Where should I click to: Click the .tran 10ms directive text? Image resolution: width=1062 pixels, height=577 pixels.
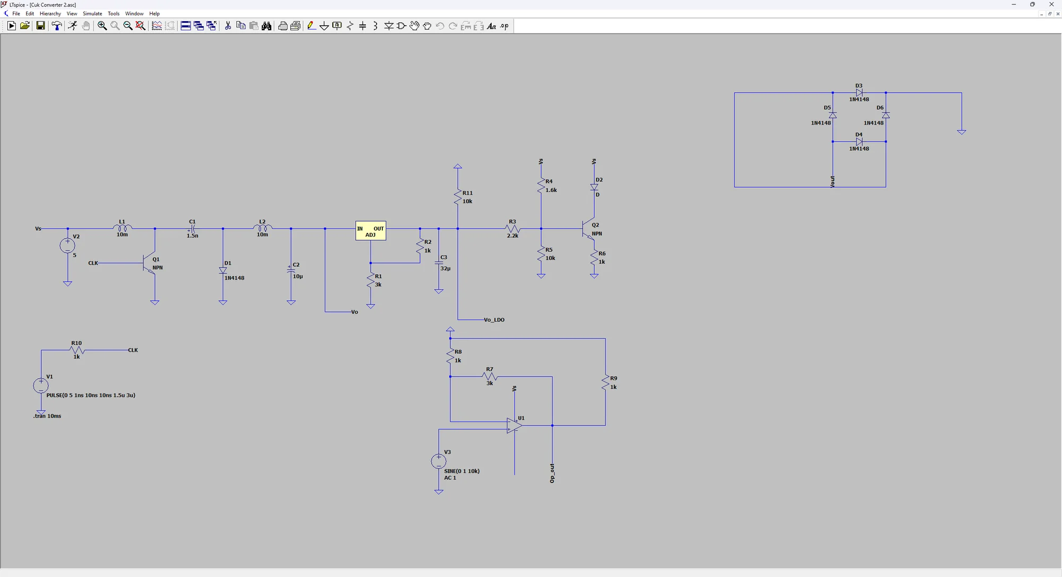click(x=47, y=416)
